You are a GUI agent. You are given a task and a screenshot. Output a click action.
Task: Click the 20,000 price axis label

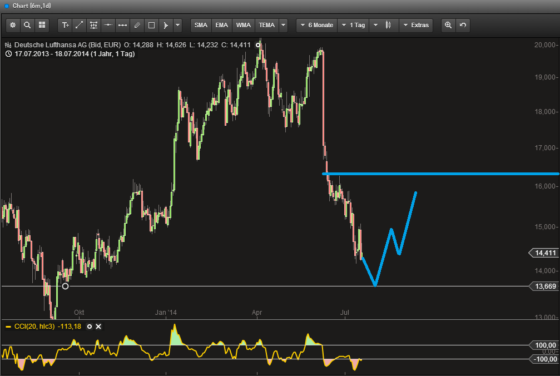[x=545, y=44]
